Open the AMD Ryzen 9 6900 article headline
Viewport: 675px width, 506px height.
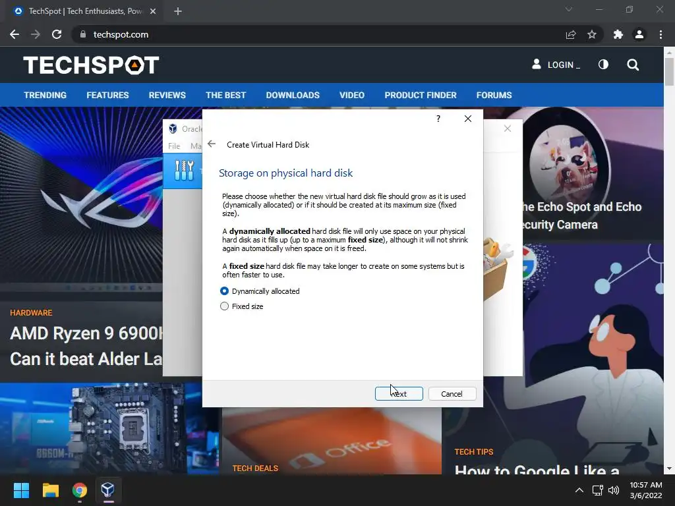tap(86, 346)
